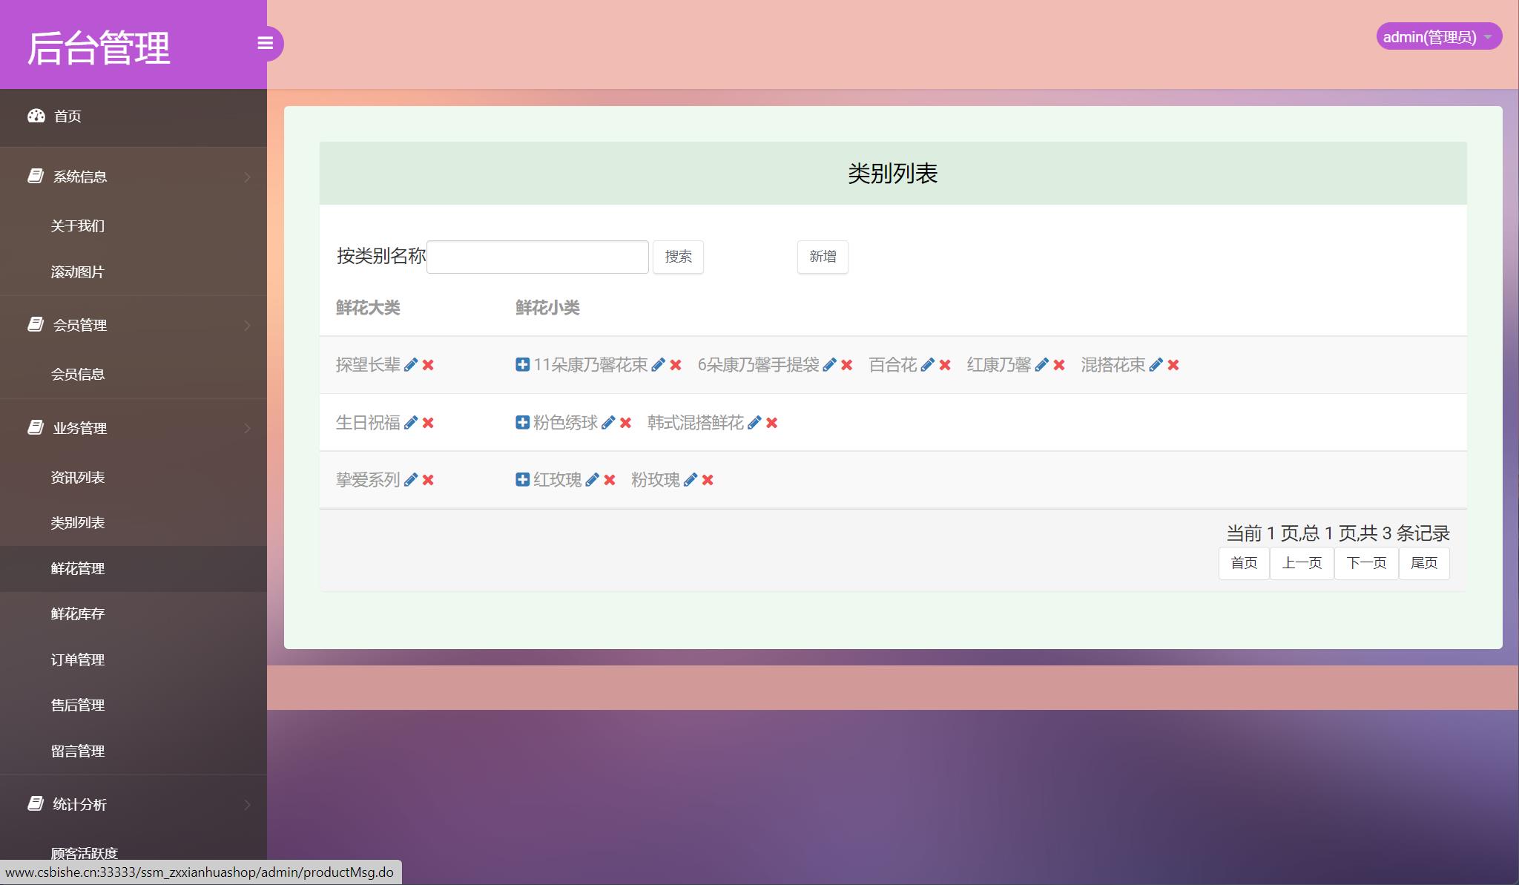Edit the 探望长辈 category name
The width and height of the screenshot is (1519, 885).
412,365
